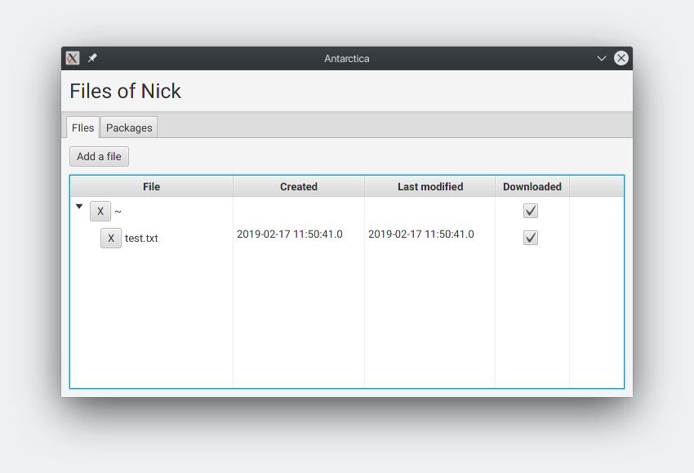Sort by the Created column header

299,186
